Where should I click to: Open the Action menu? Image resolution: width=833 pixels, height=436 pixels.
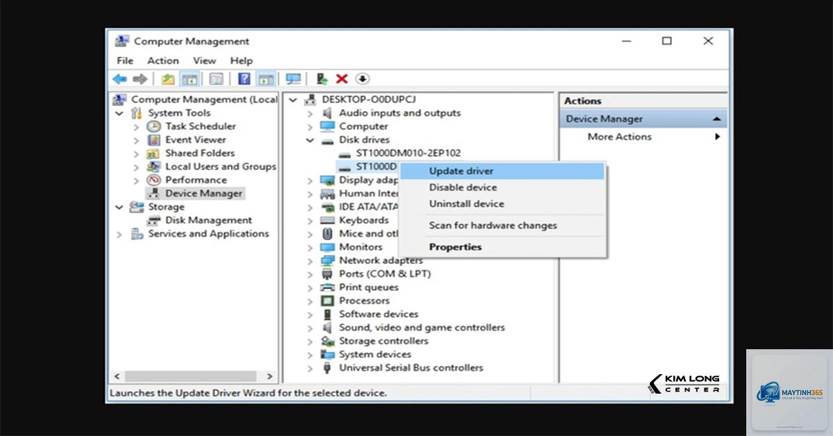(x=163, y=60)
